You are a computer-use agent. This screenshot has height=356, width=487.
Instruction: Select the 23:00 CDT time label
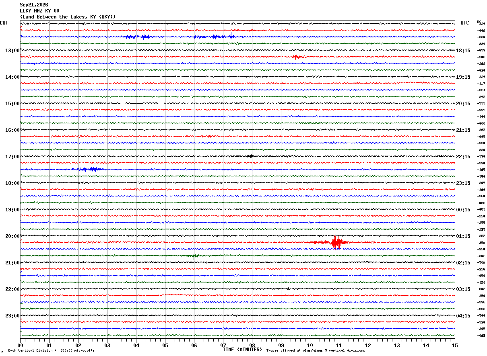coord(12,316)
